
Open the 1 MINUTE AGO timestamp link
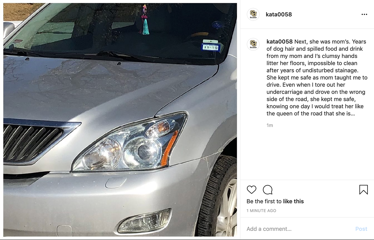[261, 211]
